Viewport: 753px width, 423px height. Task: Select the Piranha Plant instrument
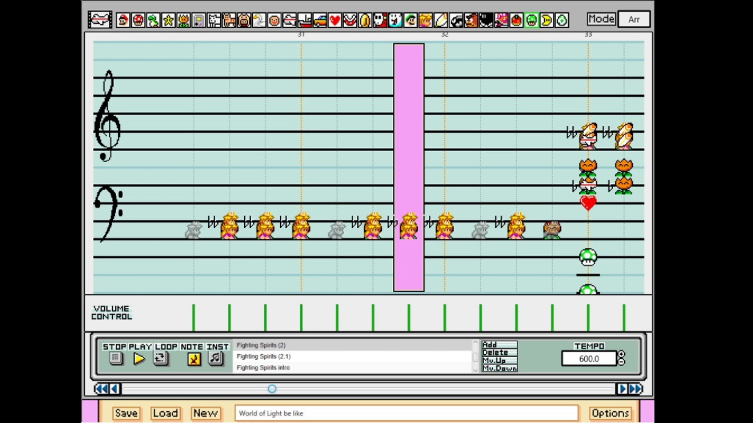pyautogui.click(x=350, y=21)
